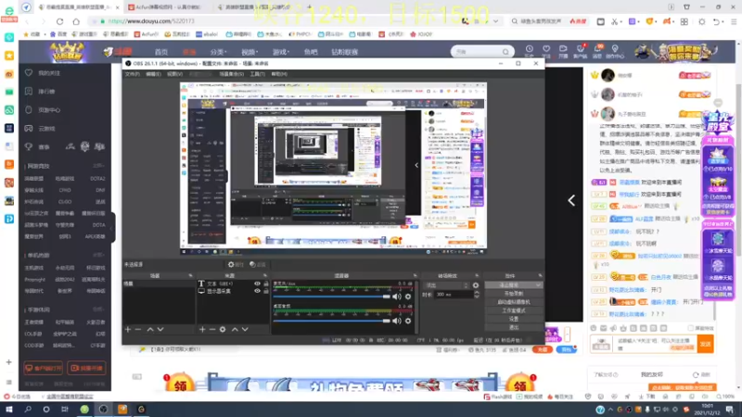Screen dimensions: 742x417
Task: Add a new source in OBS Sources panel
Action: 202,329
